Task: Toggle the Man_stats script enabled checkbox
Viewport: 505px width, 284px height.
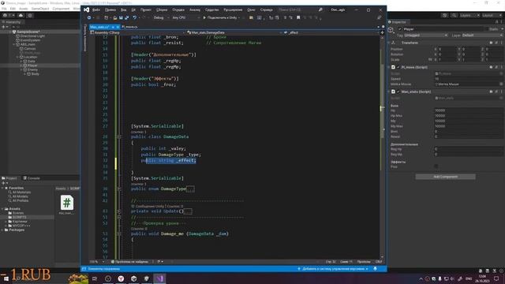Action: coord(398,92)
